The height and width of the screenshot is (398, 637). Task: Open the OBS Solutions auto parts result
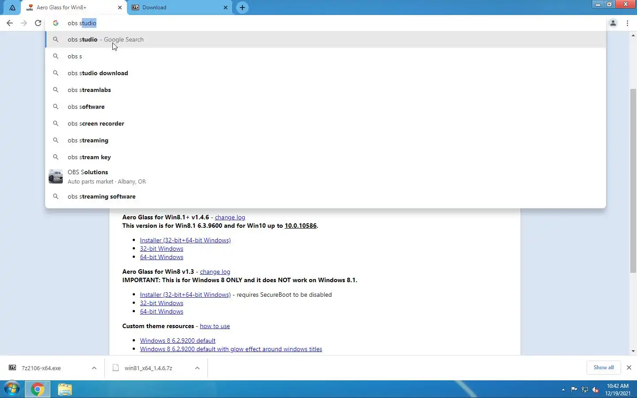click(x=326, y=176)
